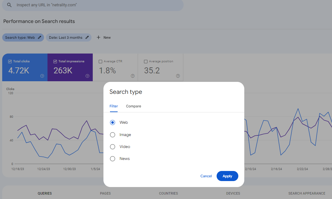The image size is (332, 199).
Task: Click pencil icon on Date chip
Action: click(87, 37)
